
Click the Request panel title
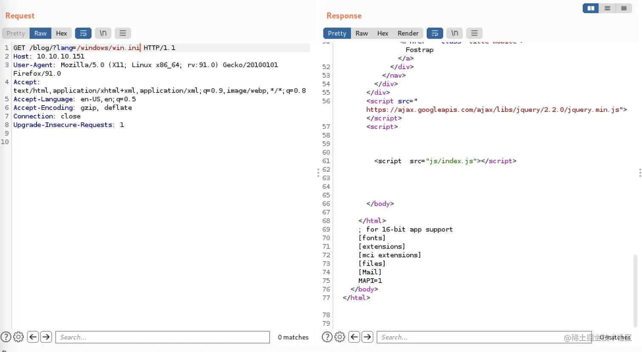(20, 16)
